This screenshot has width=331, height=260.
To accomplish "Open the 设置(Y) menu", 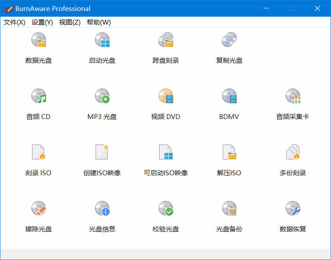I will click(x=42, y=22).
